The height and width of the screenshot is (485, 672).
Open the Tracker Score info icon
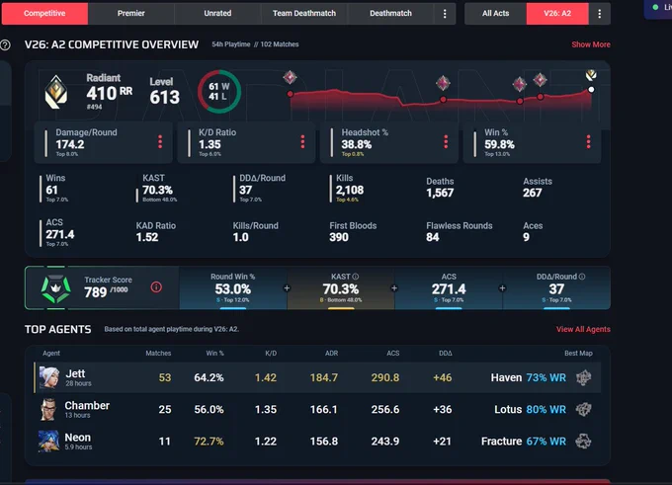[x=156, y=287]
